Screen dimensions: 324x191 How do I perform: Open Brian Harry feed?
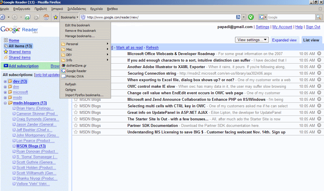(35, 108)
